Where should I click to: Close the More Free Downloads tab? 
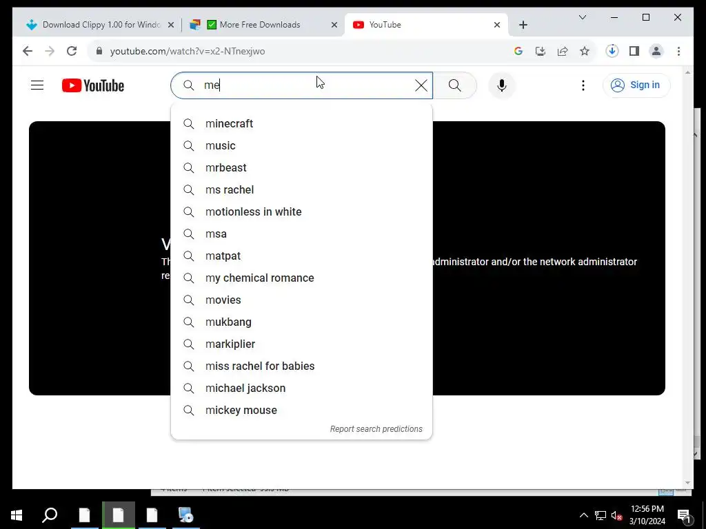pos(334,25)
